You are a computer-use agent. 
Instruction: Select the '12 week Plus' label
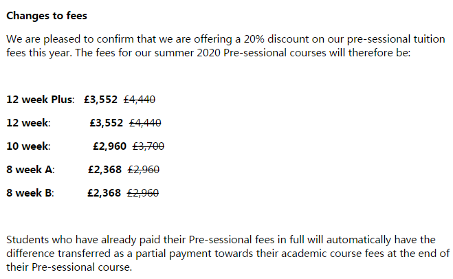41,100
